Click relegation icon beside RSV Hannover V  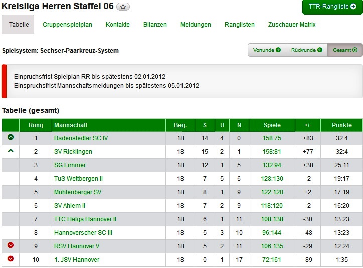pos(11,246)
